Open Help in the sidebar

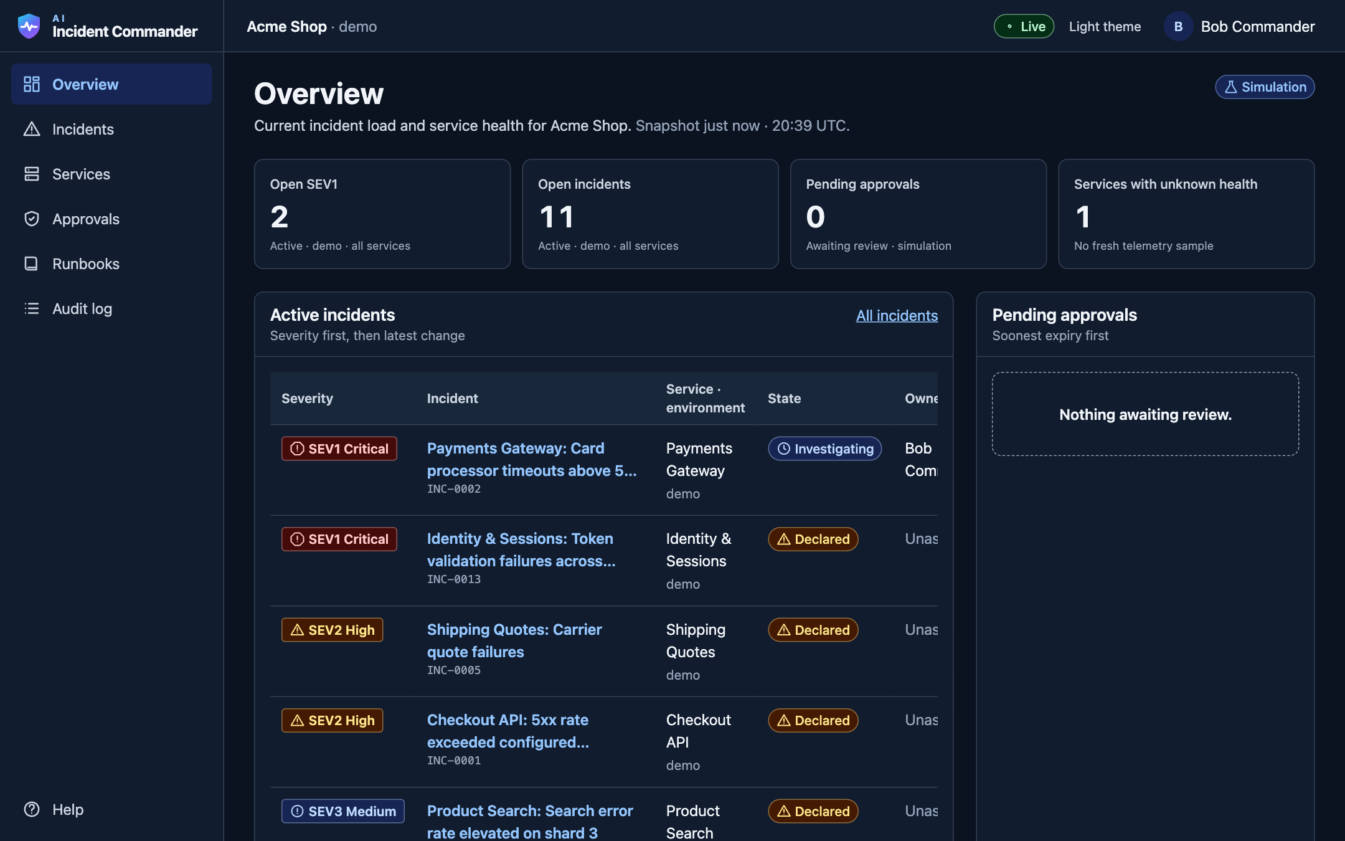[111, 809]
